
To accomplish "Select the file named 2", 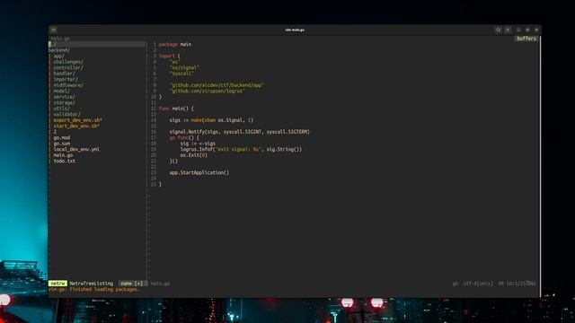I will click(55, 132).
